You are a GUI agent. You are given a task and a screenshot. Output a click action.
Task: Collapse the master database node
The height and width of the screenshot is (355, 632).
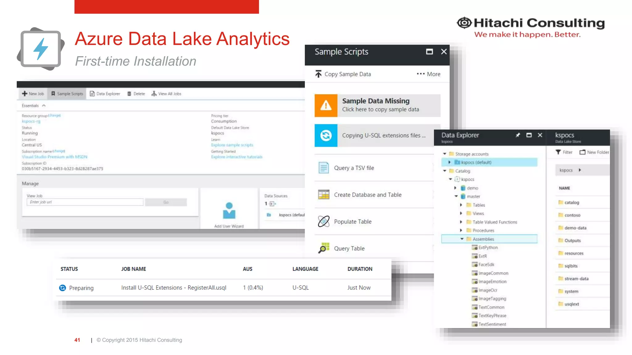click(x=456, y=196)
